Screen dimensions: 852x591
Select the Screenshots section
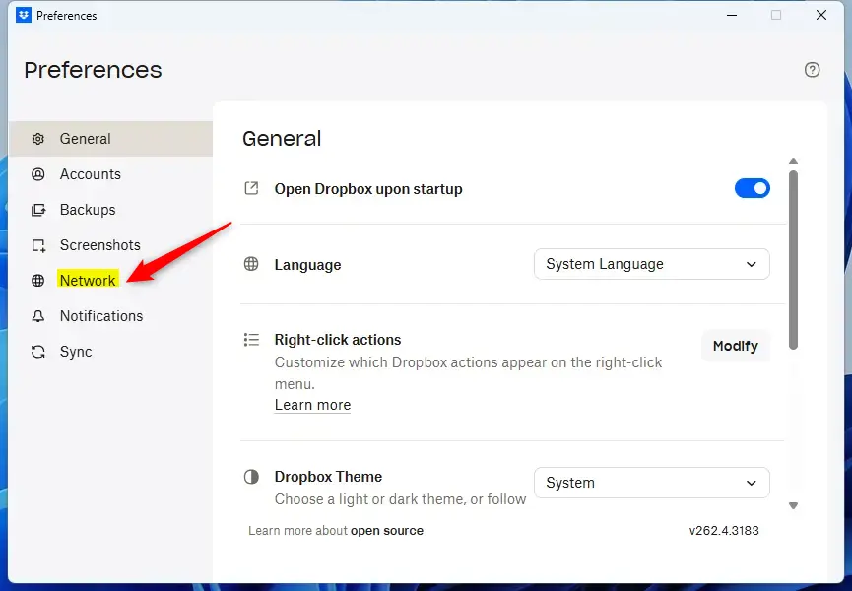tap(110, 245)
